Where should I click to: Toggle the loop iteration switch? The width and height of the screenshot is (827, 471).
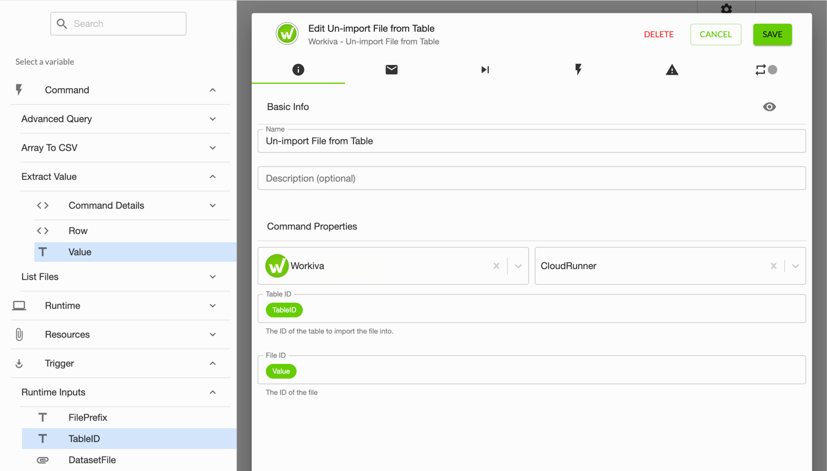click(773, 70)
